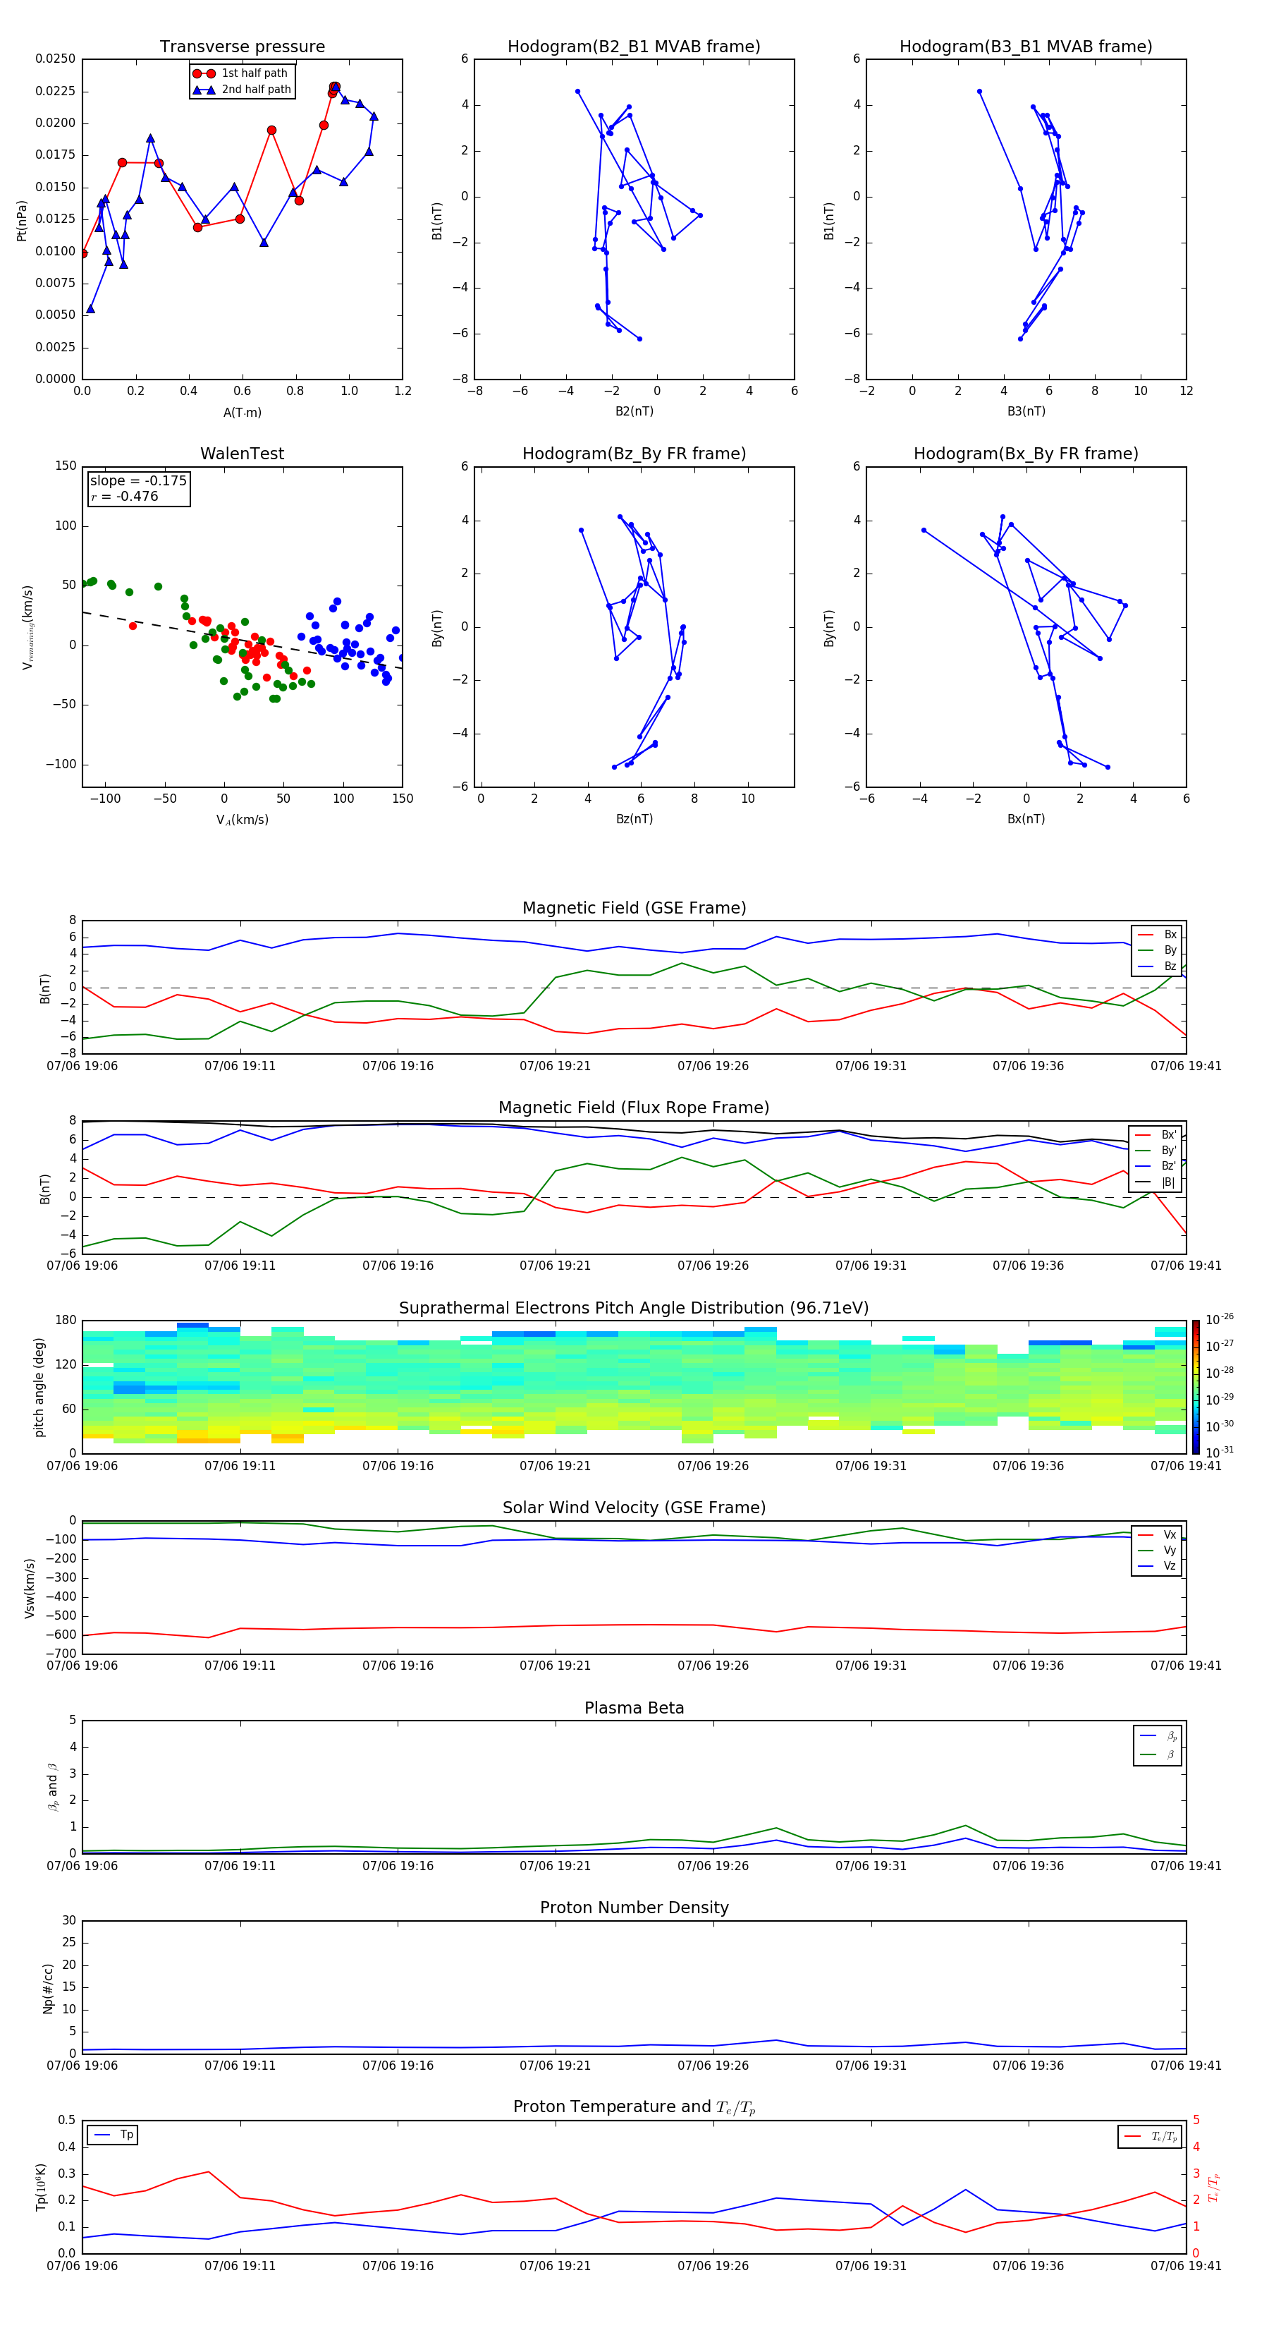Click the "Transverse pressure" plot title

tap(242, 47)
